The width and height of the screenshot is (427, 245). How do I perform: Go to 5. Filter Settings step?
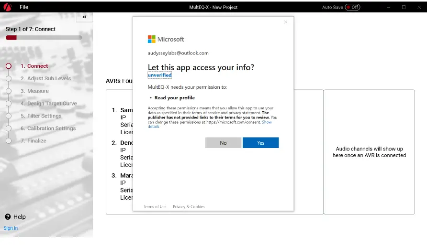click(x=41, y=116)
